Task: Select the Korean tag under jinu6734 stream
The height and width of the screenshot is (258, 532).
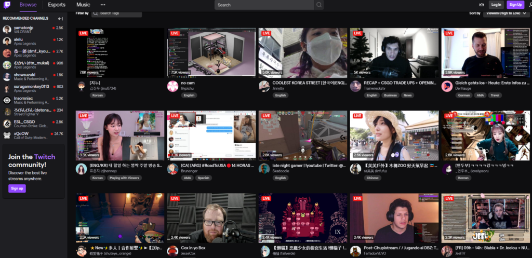Action: coord(98,96)
